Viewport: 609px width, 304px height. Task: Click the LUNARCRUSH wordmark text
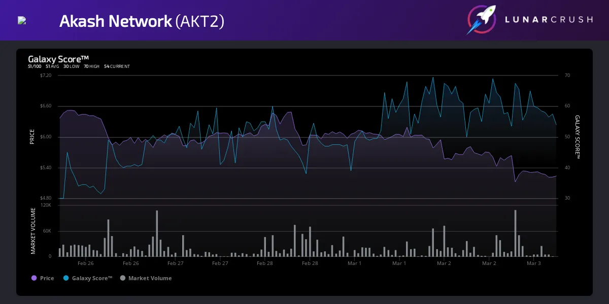[x=549, y=20]
